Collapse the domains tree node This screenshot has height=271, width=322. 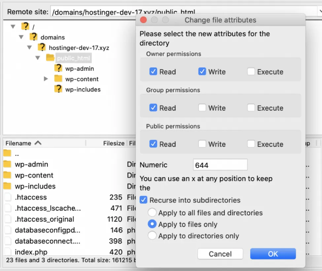point(21,37)
